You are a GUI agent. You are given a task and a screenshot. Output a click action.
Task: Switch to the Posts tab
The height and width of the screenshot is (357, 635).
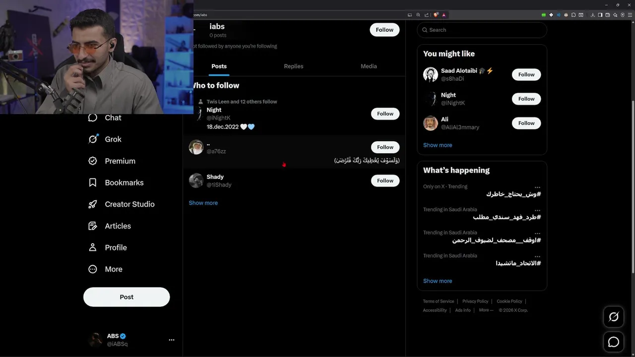click(219, 66)
